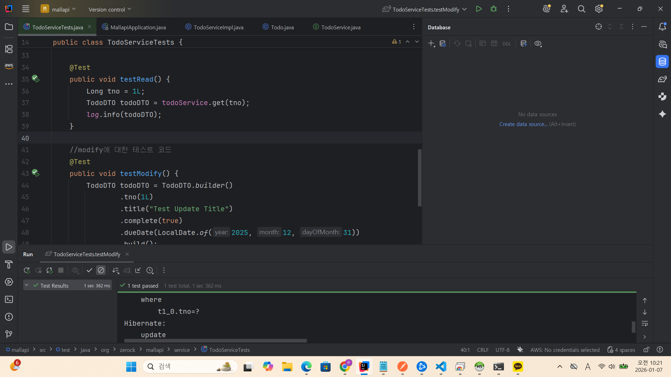671x377 pixels.
Task: Click the Debug bug icon in the toolbar
Action: click(493, 9)
